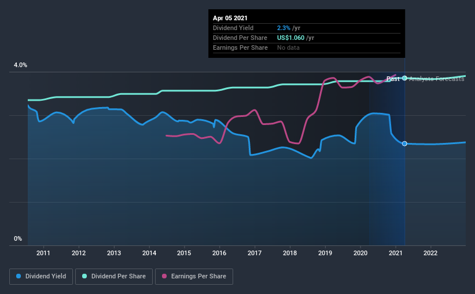Select the 2019 label on the x-axis
Image resolution: width=475 pixels, height=294 pixels.
(325, 253)
